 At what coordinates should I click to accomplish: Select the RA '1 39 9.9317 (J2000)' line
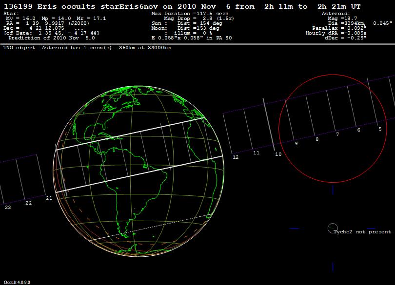coord(48,23)
